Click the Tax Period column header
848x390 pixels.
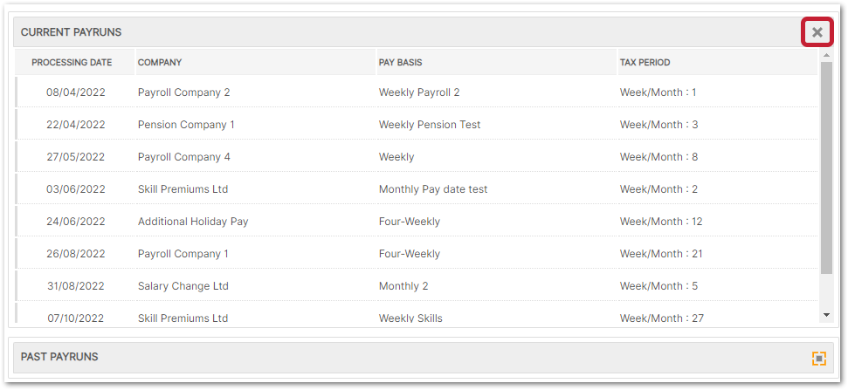[645, 63]
